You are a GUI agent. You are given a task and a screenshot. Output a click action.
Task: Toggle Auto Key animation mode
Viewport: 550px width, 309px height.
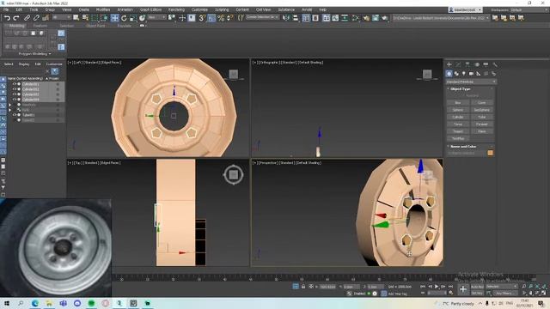[x=477, y=287]
